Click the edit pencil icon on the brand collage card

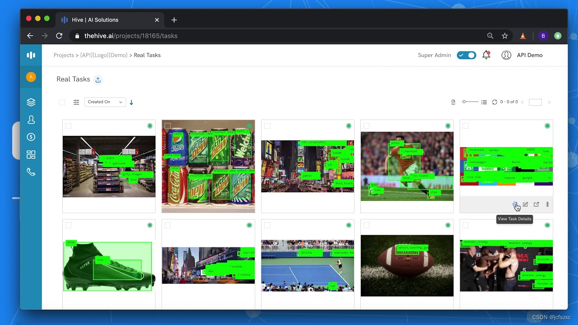click(525, 204)
